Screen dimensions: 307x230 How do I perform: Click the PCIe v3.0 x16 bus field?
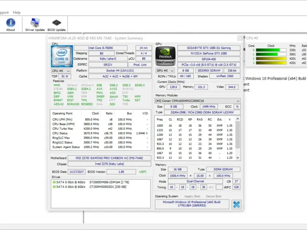coord(209,65)
